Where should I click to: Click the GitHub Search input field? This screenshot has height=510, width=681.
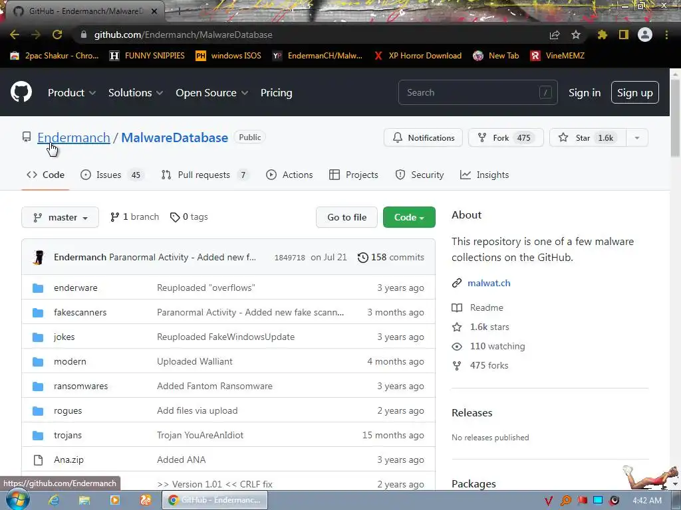(477, 92)
